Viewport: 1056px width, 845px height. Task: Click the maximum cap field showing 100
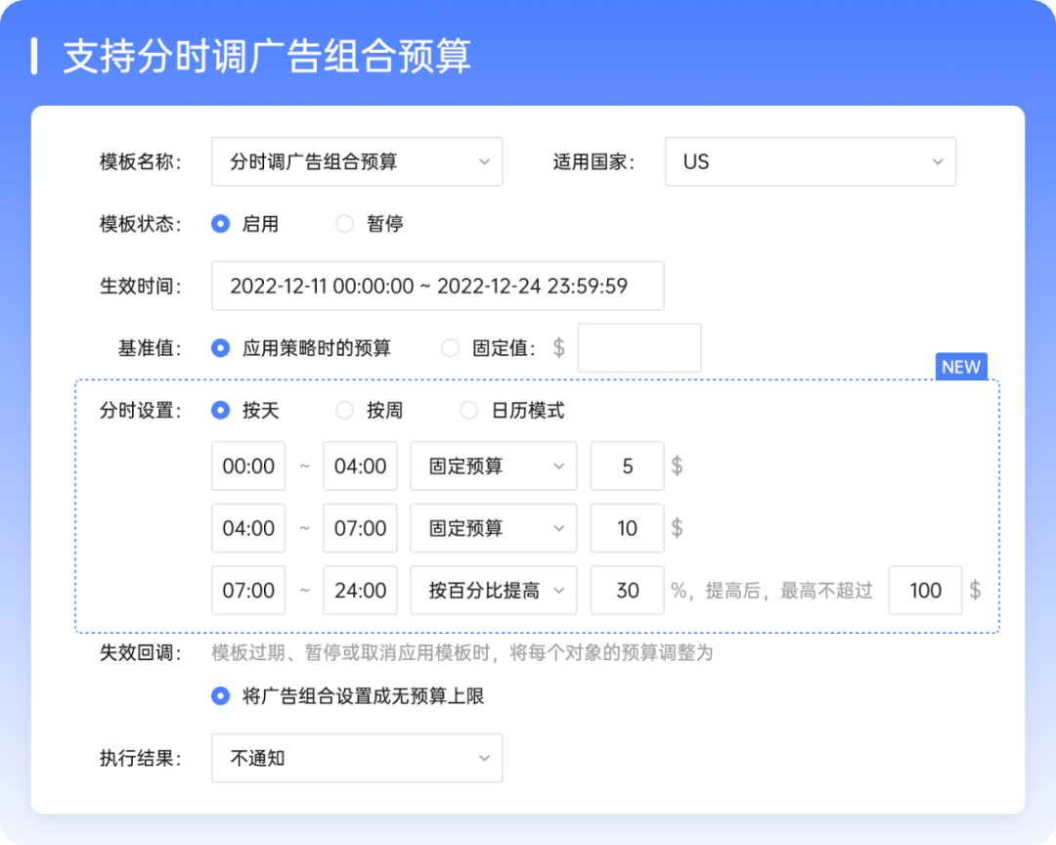925,591
